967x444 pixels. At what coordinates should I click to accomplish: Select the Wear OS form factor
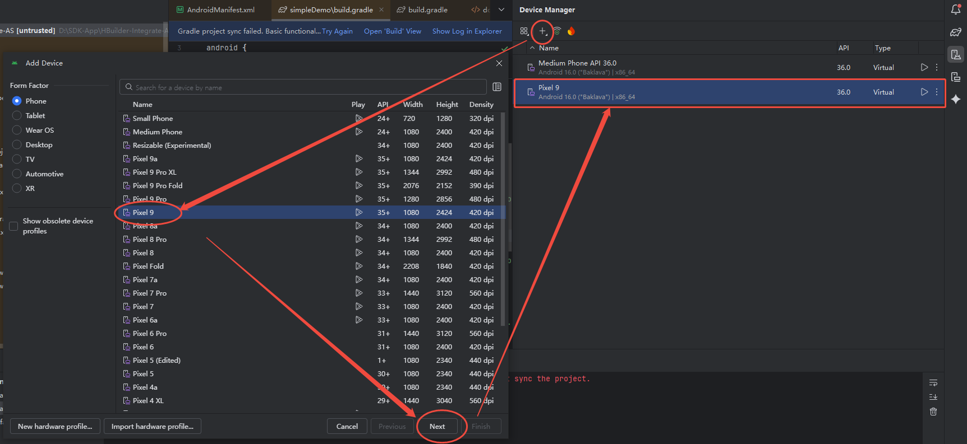tap(17, 130)
